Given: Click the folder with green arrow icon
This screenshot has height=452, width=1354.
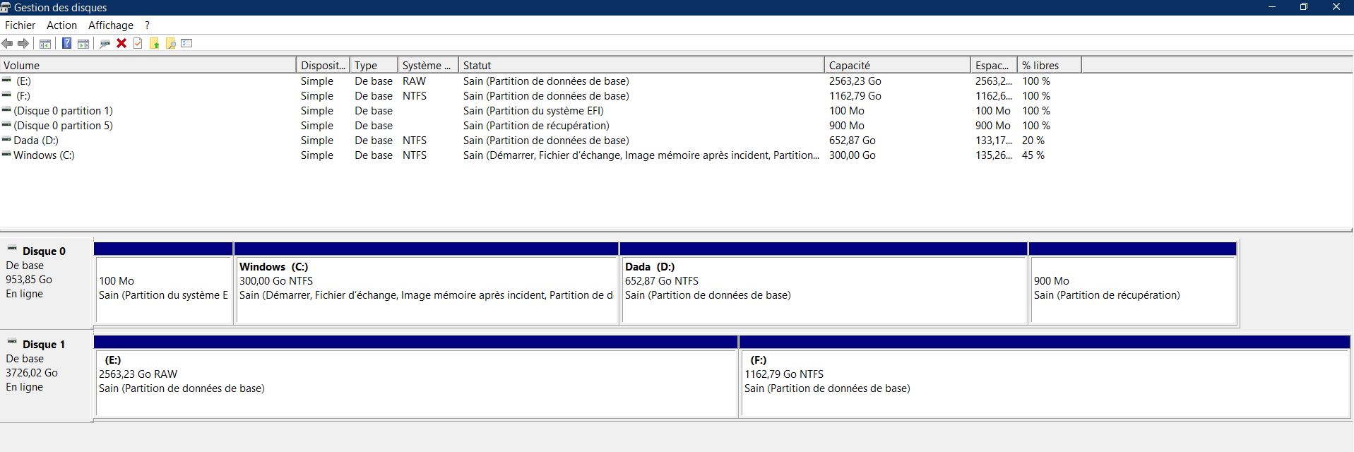Looking at the screenshot, I should 154,44.
